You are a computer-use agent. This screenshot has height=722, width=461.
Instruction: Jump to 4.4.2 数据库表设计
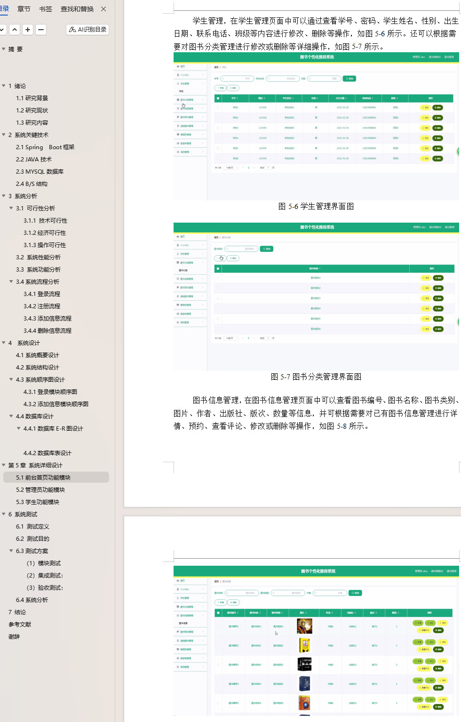tap(48, 453)
